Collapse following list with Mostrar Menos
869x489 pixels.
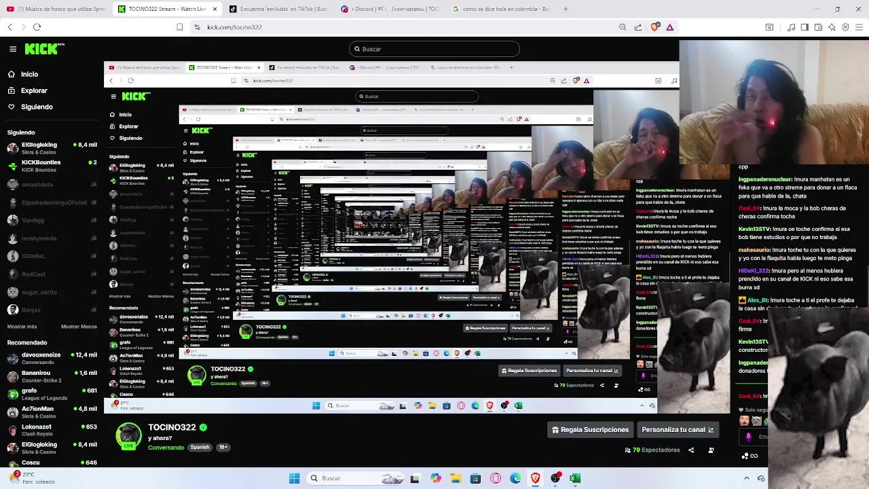pos(79,327)
